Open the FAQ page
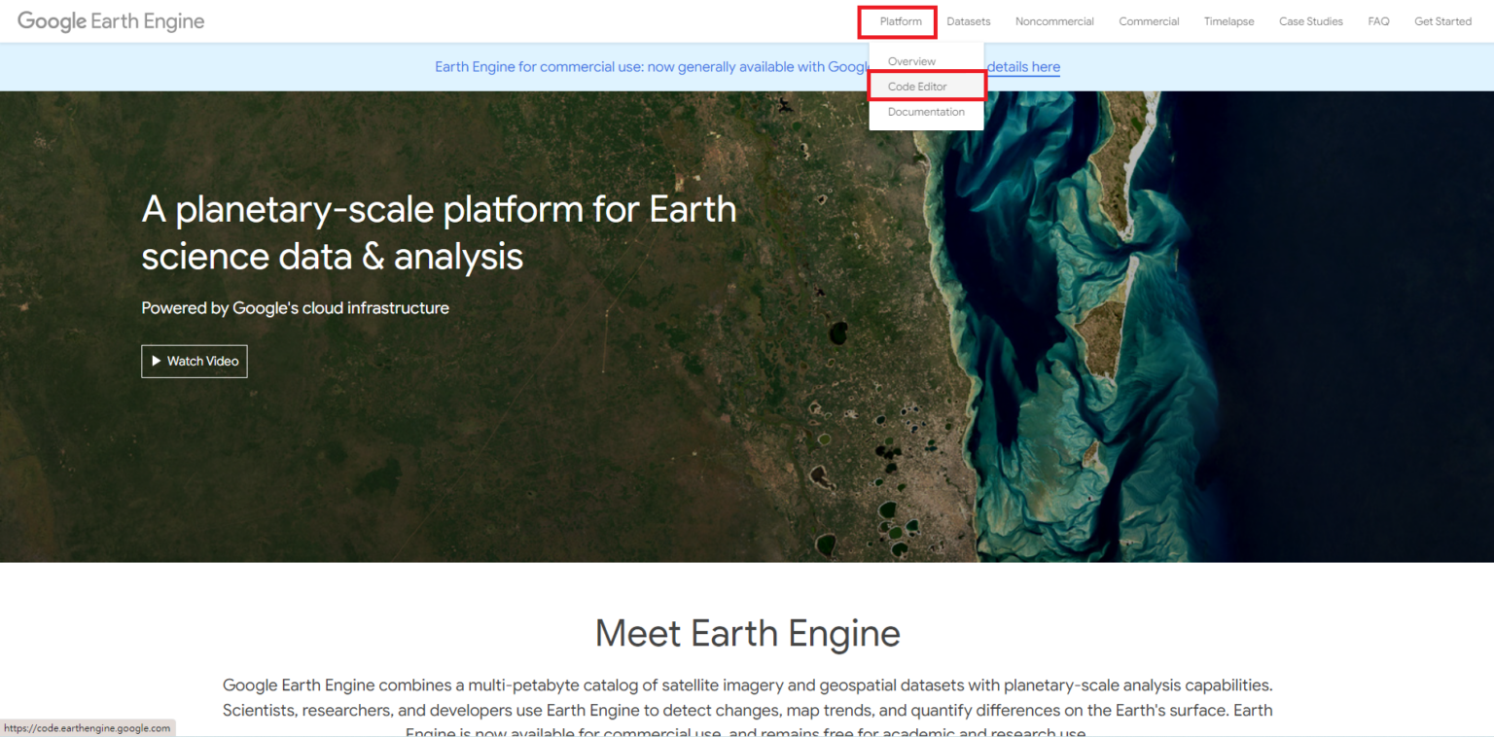 [x=1378, y=20]
